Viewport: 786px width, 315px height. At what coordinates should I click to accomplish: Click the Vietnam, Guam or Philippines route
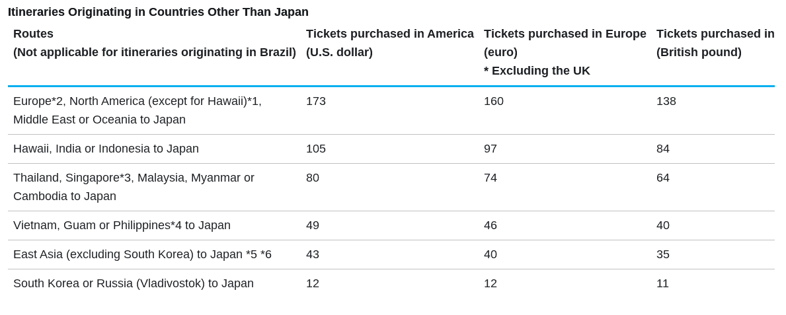[122, 225]
